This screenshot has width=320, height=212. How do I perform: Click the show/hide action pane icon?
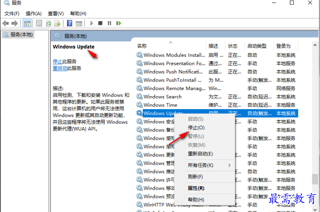[79, 23]
